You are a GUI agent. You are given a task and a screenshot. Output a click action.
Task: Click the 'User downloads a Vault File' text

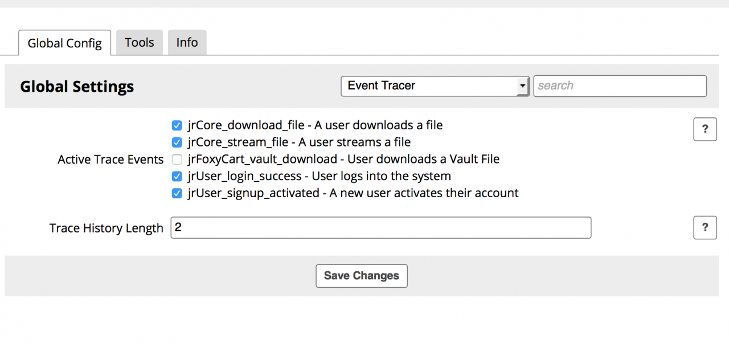click(x=423, y=160)
